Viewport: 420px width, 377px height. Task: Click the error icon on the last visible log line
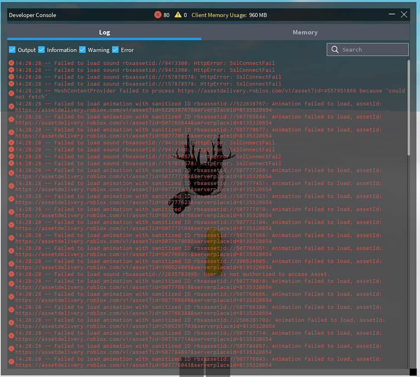(11, 362)
